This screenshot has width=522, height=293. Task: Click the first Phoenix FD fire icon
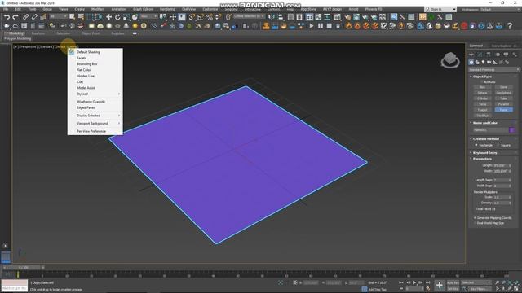click(348, 26)
